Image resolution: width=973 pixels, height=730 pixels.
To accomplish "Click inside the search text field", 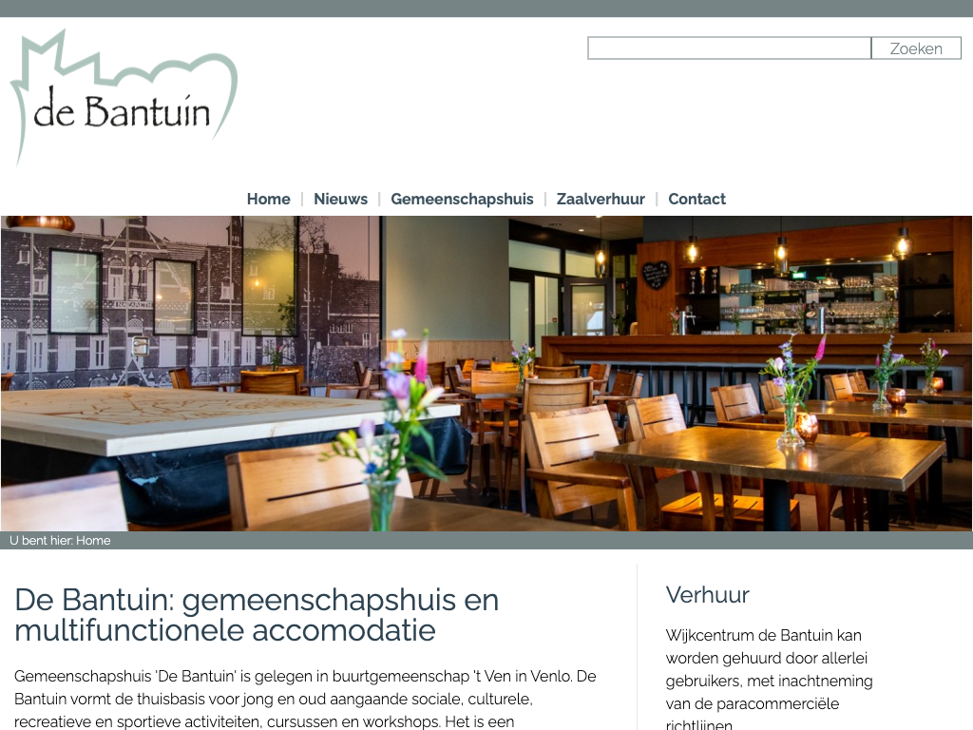I will [729, 48].
